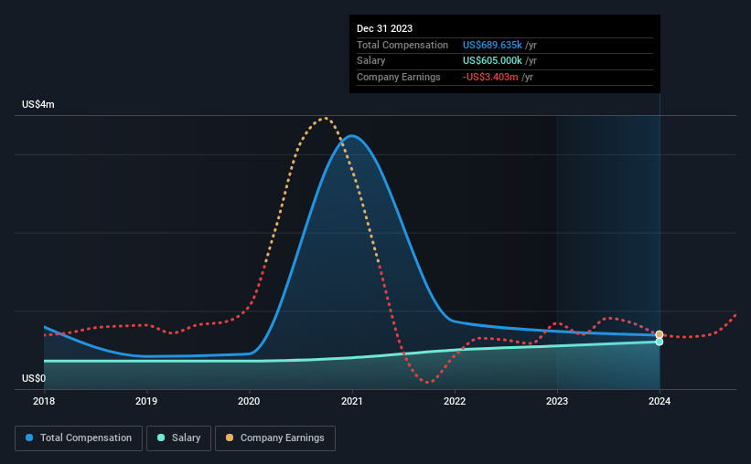The image size is (751, 464).
Task: Select the teal Salary data point at 2024
Action: coord(660,342)
